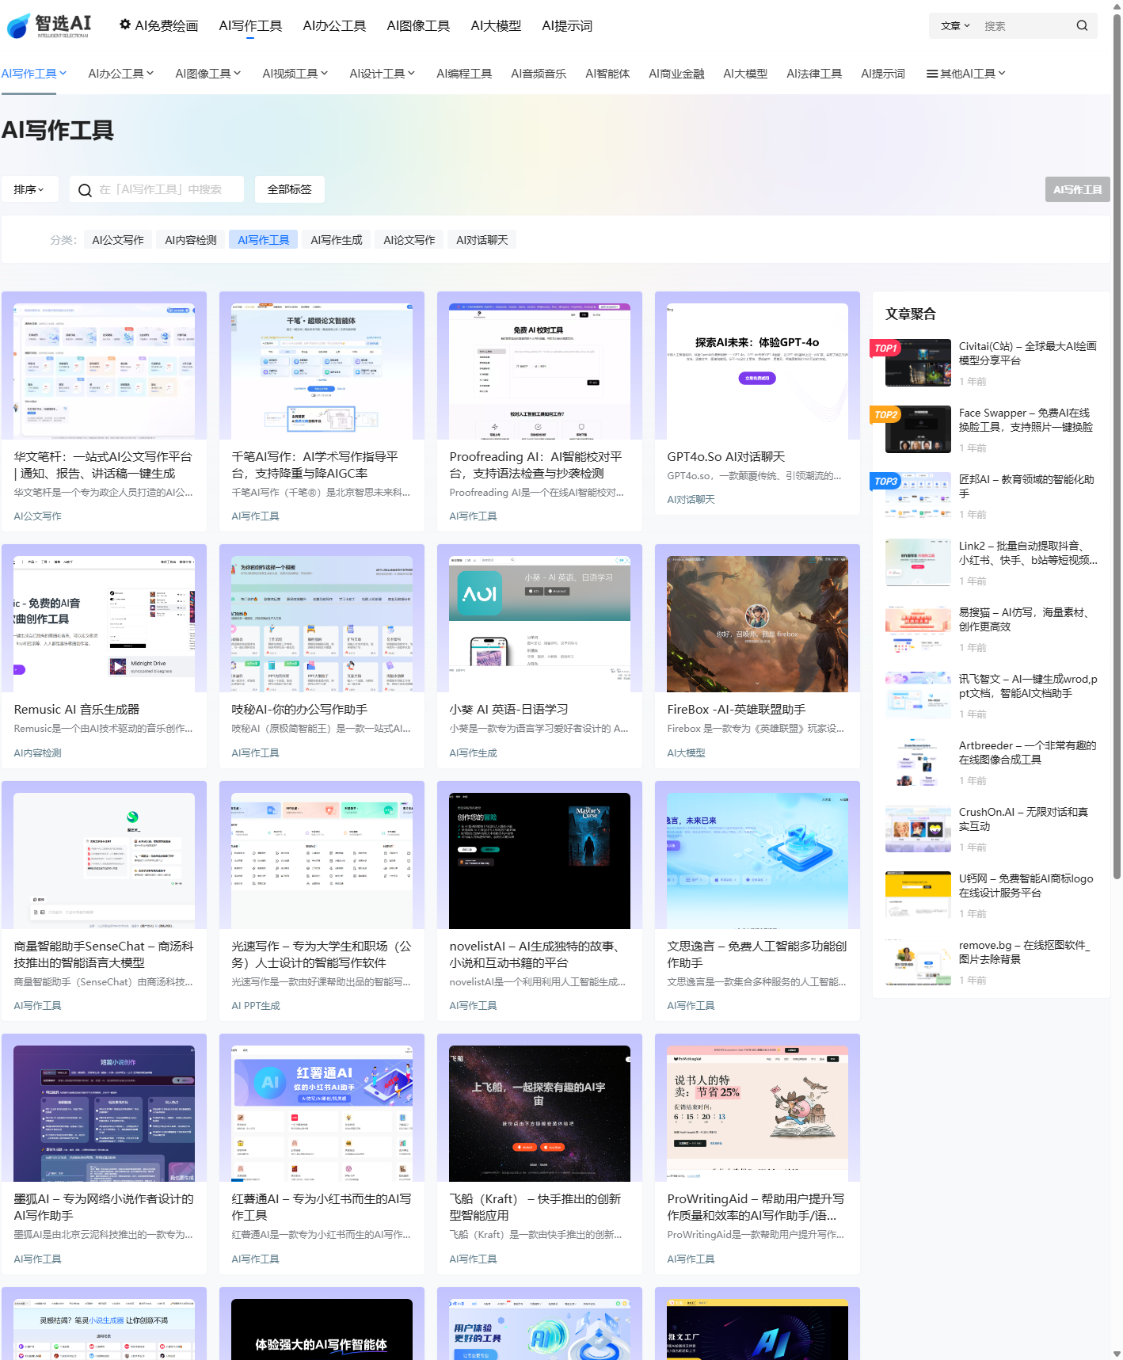Expand the AI办公工具 submenu in category bar
This screenshot has height=1360, width=1123.
click(x=120, y=74)
